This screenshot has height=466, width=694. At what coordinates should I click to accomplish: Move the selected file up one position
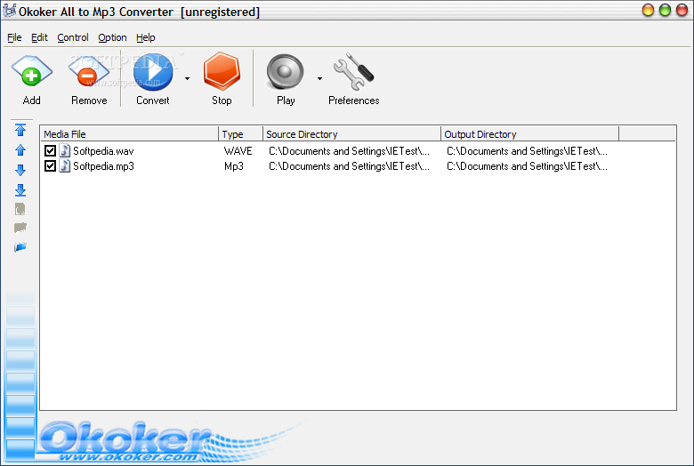point(20,150)
